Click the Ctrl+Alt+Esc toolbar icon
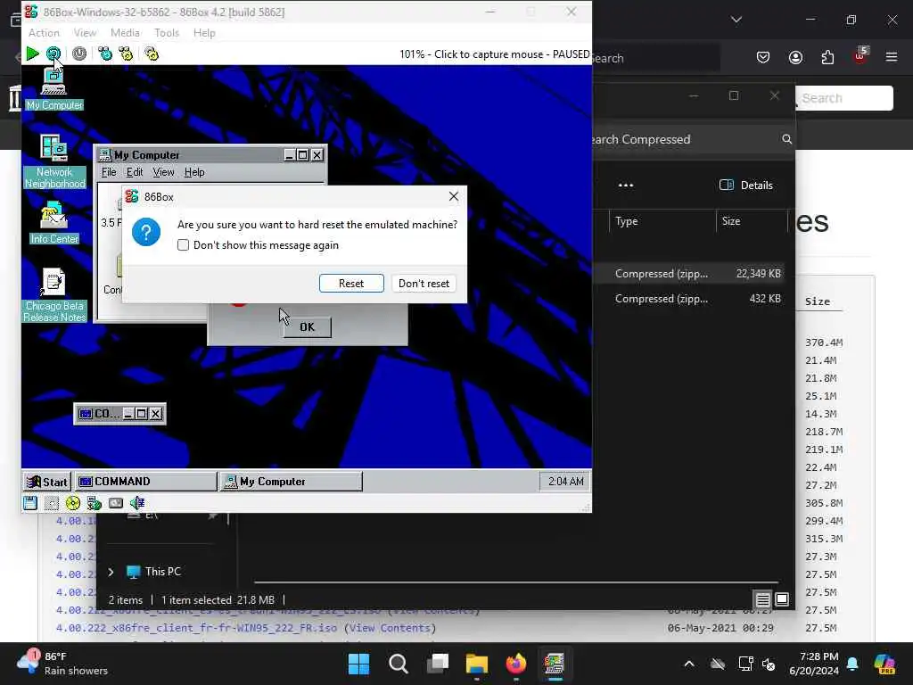 coord(126,54)
